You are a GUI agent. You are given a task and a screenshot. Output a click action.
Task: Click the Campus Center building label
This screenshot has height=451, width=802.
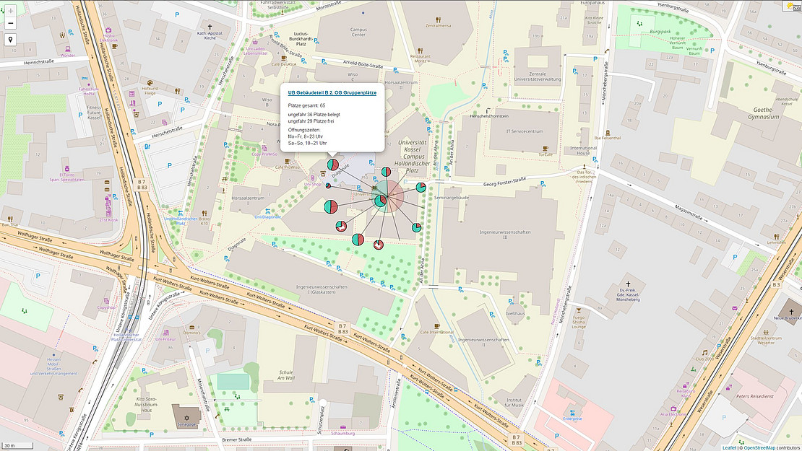(359, 31)
